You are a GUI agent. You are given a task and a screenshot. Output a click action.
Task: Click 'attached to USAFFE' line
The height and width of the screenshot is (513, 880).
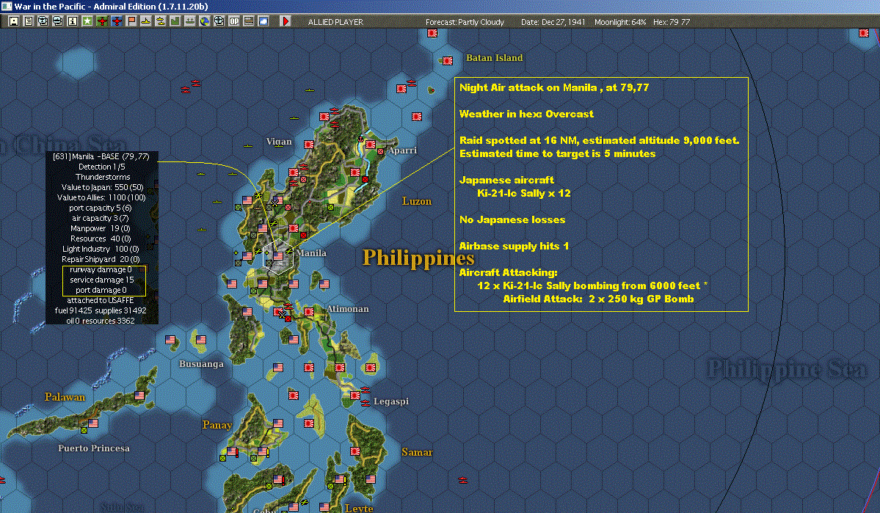pos(101,299)
